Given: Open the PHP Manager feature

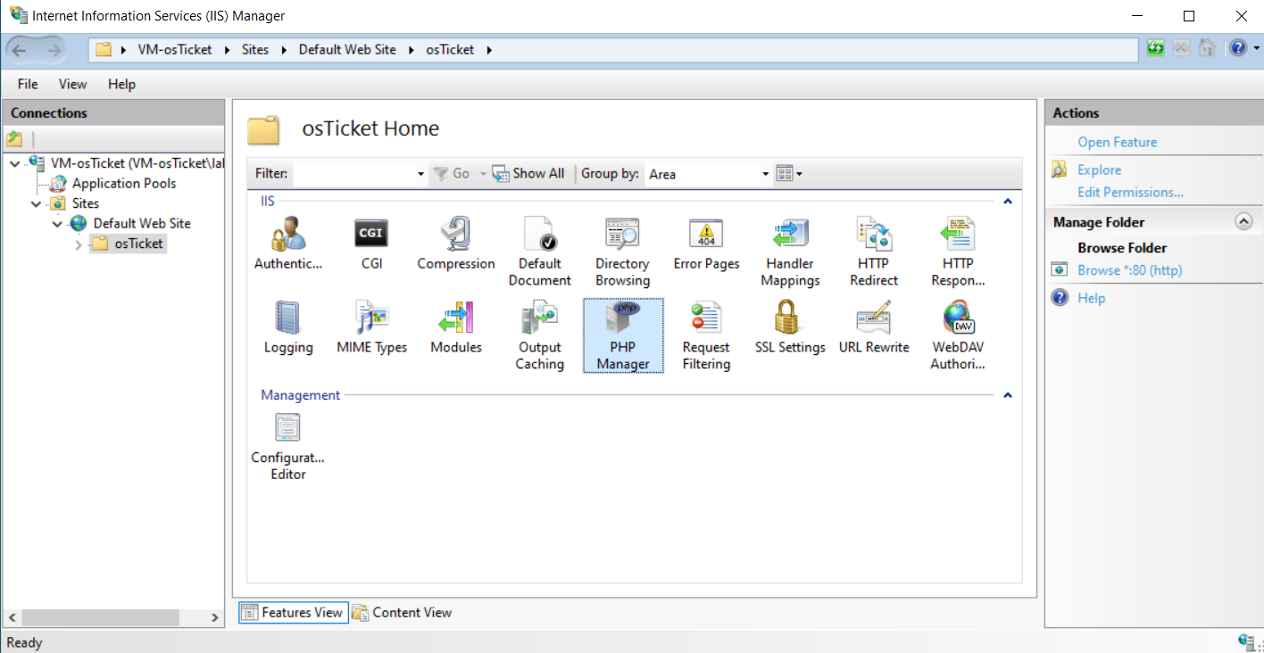Looking at the screenshot, I should [x=623, y=335].
